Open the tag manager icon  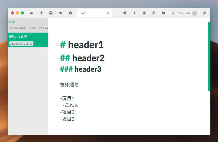[x=61, y=13]
